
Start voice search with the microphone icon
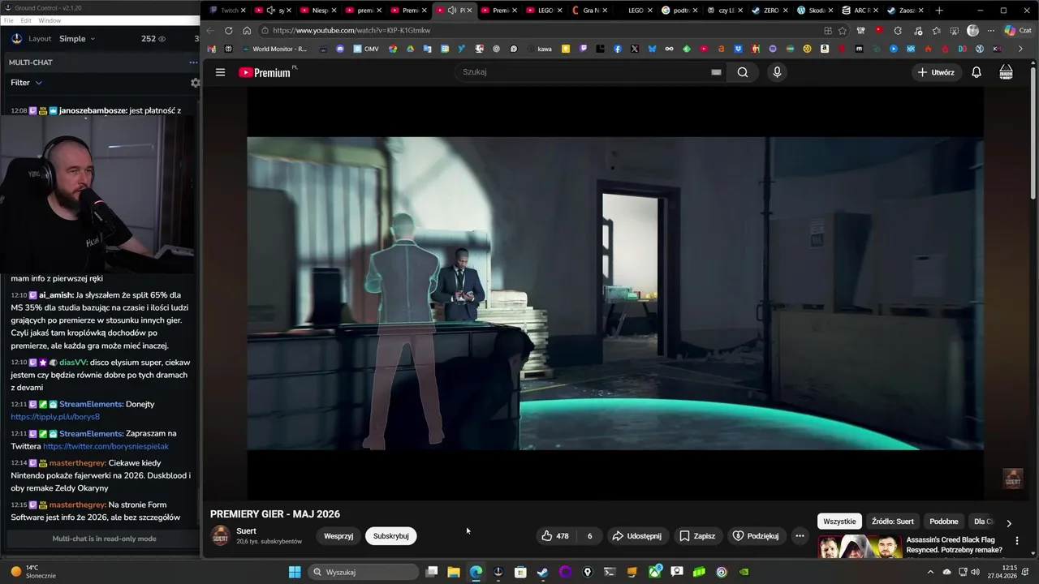pyautogui.click(x=777, y=72)
